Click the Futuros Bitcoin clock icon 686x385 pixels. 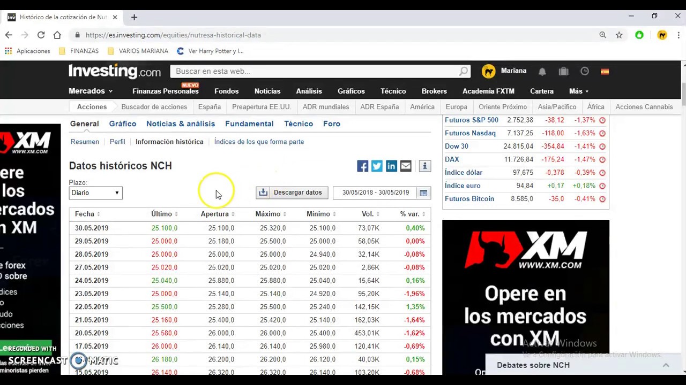click(x=602, y=199)
